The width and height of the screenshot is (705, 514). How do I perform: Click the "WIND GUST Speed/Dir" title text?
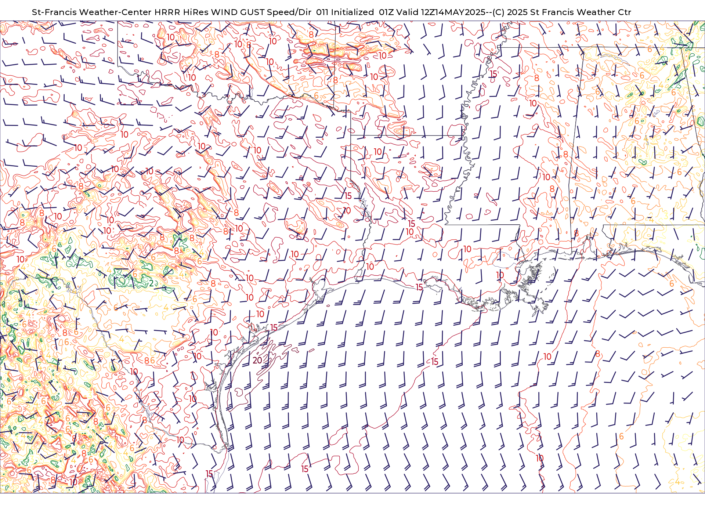[261, 12]
